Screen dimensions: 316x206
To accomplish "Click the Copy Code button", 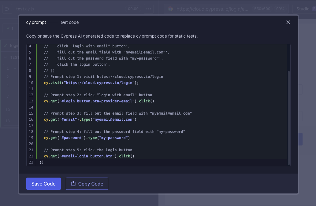I will pyautogui.click(x=87, y=184).
